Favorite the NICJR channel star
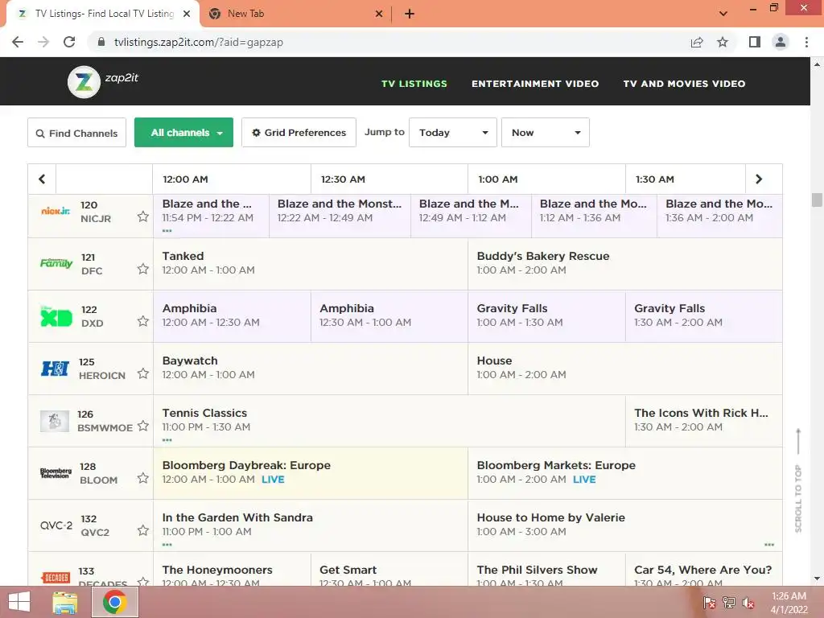The width and height of the screenshot is (824, 618). pos(143,216)
